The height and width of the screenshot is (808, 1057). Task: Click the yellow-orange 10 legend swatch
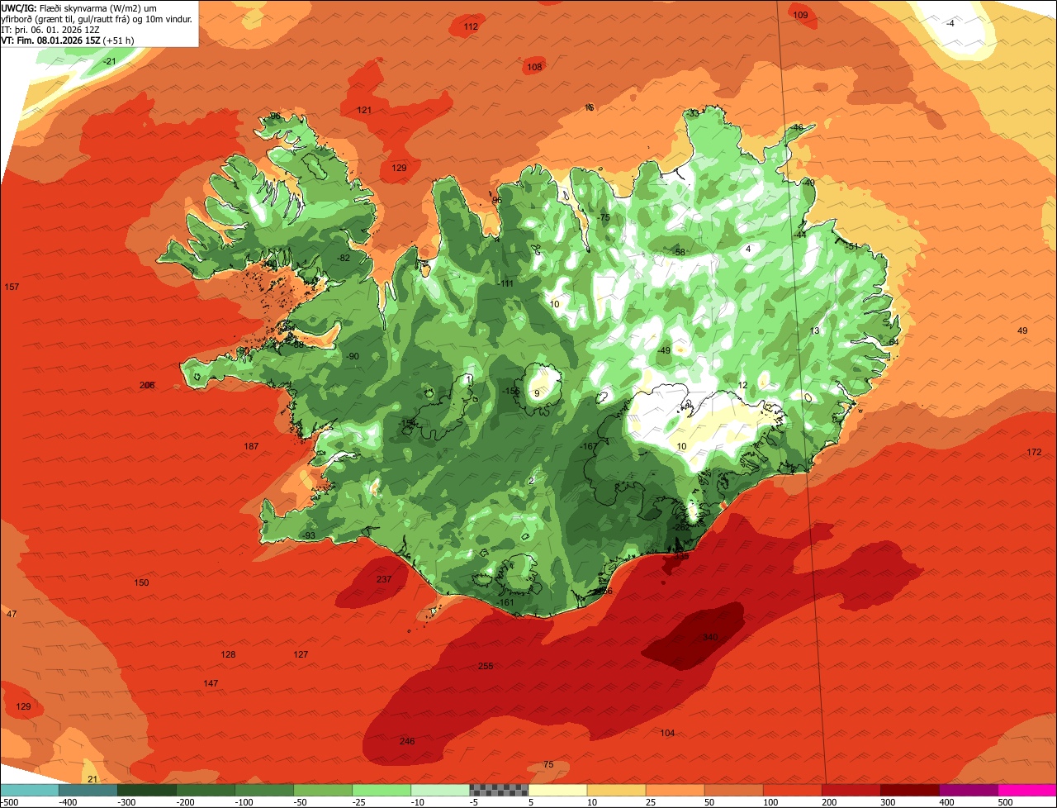[x=616, y=790]
